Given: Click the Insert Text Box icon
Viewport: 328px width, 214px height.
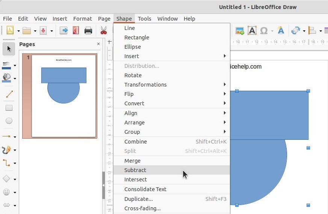Looking at the screenshot, I should click(x=252, y=30).
